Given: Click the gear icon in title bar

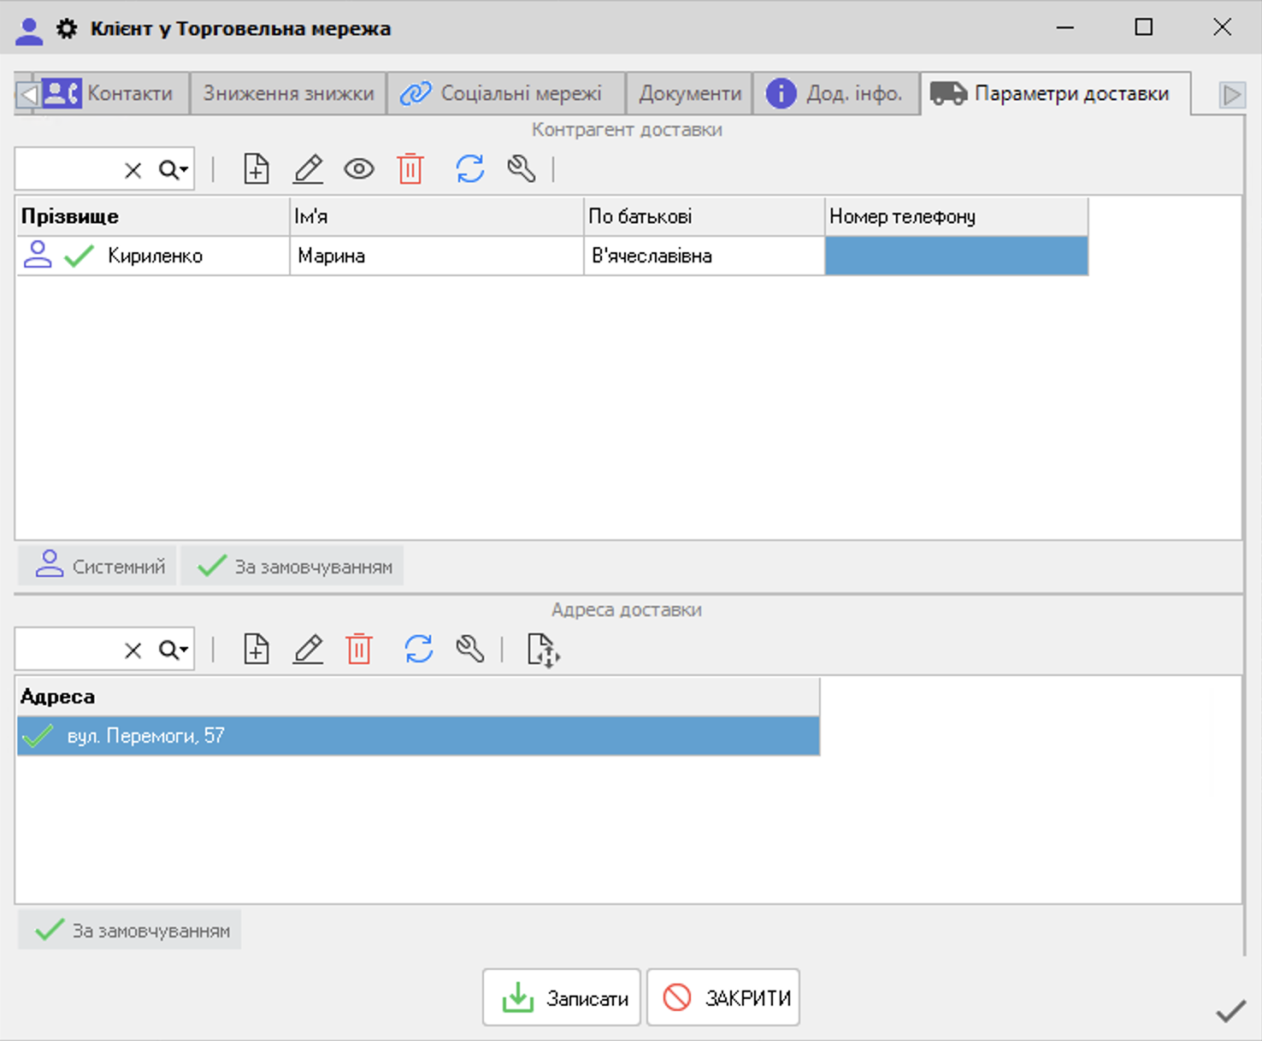Looking at the screenshot, I should 67,29.
